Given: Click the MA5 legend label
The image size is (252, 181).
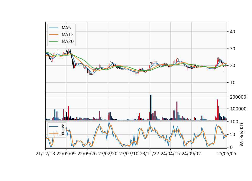Looking at the screenshot, I should point(66,28).
